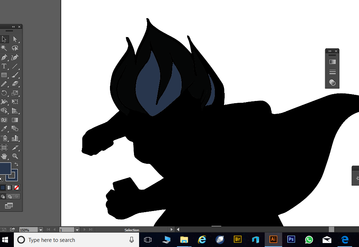The image size is (359, 247).
Task: Expand the right dock panel double-arrow
Action: (x=330, y=51)
